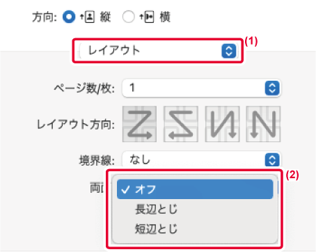This screenshot has width=316, height=252.
Task: Click the blue arrows on ページ数/枚 field
Action: (x=272, y=88)
